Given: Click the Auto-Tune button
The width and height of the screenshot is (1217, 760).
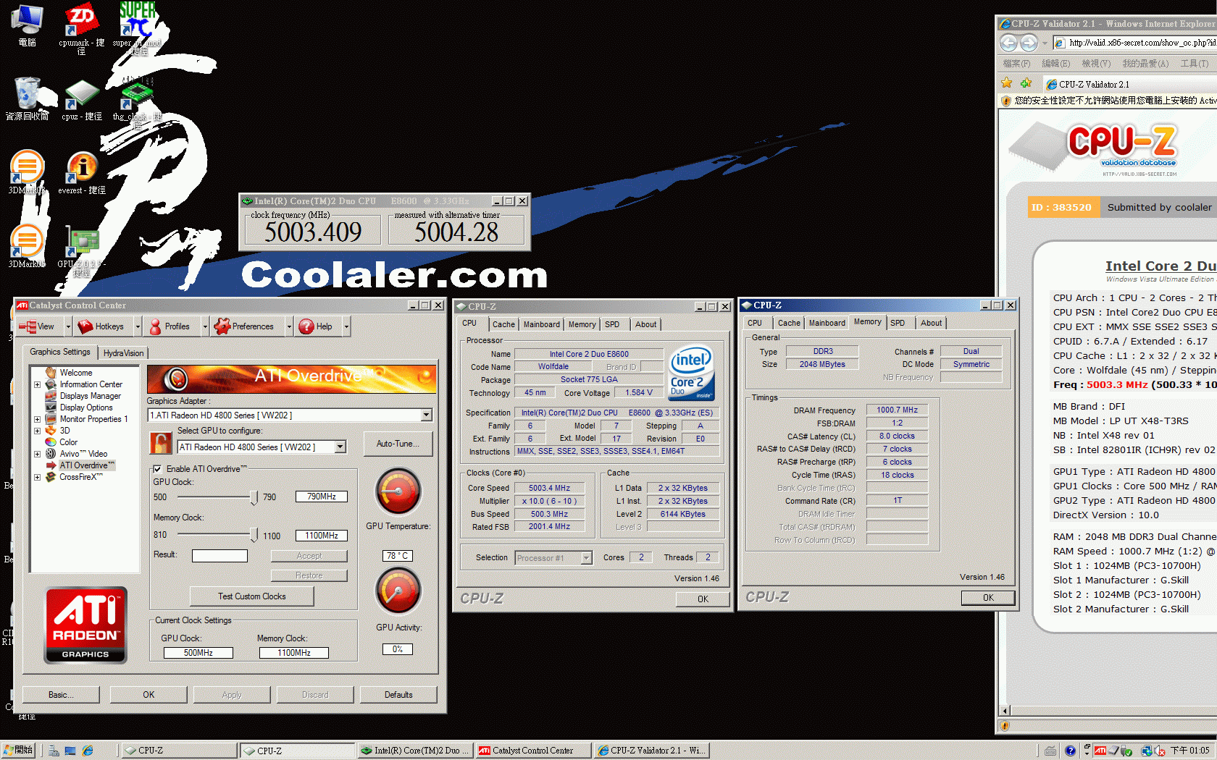Looking at the screenshot, I should coord(398,444).
